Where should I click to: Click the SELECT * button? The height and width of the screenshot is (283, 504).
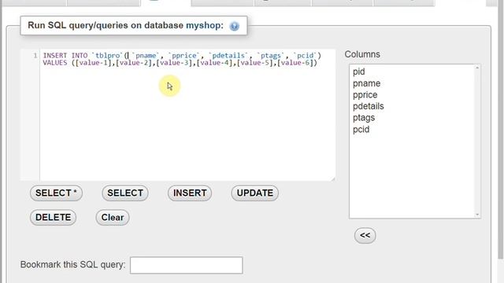click(56, 193)
